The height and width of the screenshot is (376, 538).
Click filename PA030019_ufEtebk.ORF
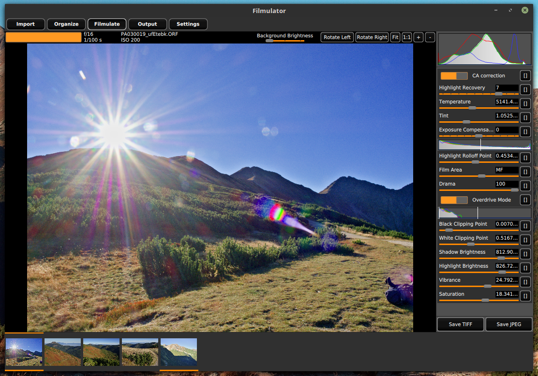pos(149,34)
